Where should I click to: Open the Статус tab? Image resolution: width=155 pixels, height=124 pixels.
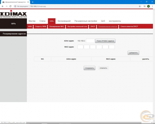pos(43,21)
